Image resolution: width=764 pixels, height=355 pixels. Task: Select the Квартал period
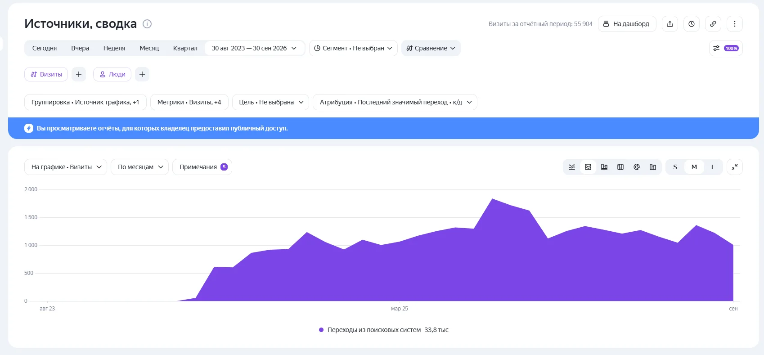click(185, 48)
